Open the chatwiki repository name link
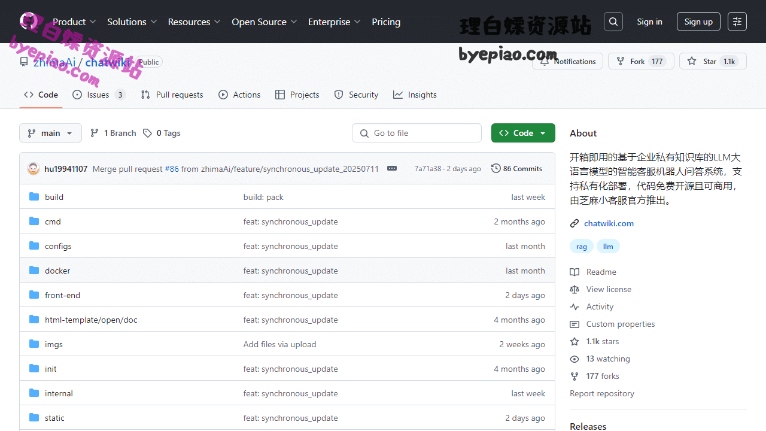The width and height of the screenshot is (766, 431). pyautogui.click(x=108, y=62)
